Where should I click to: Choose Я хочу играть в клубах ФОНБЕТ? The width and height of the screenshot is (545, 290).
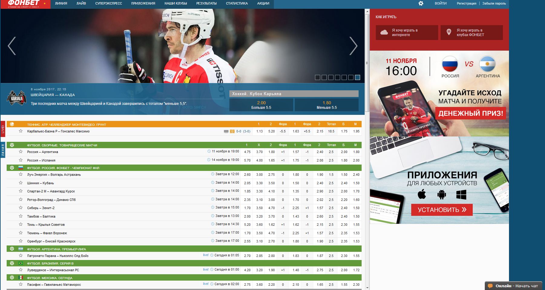(472, 32)
